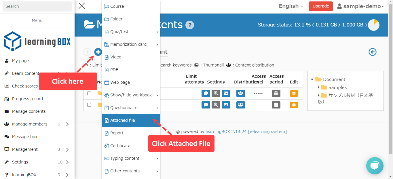Open the chat widget bubble
393x179 pixels.
[x=375, y=166]
